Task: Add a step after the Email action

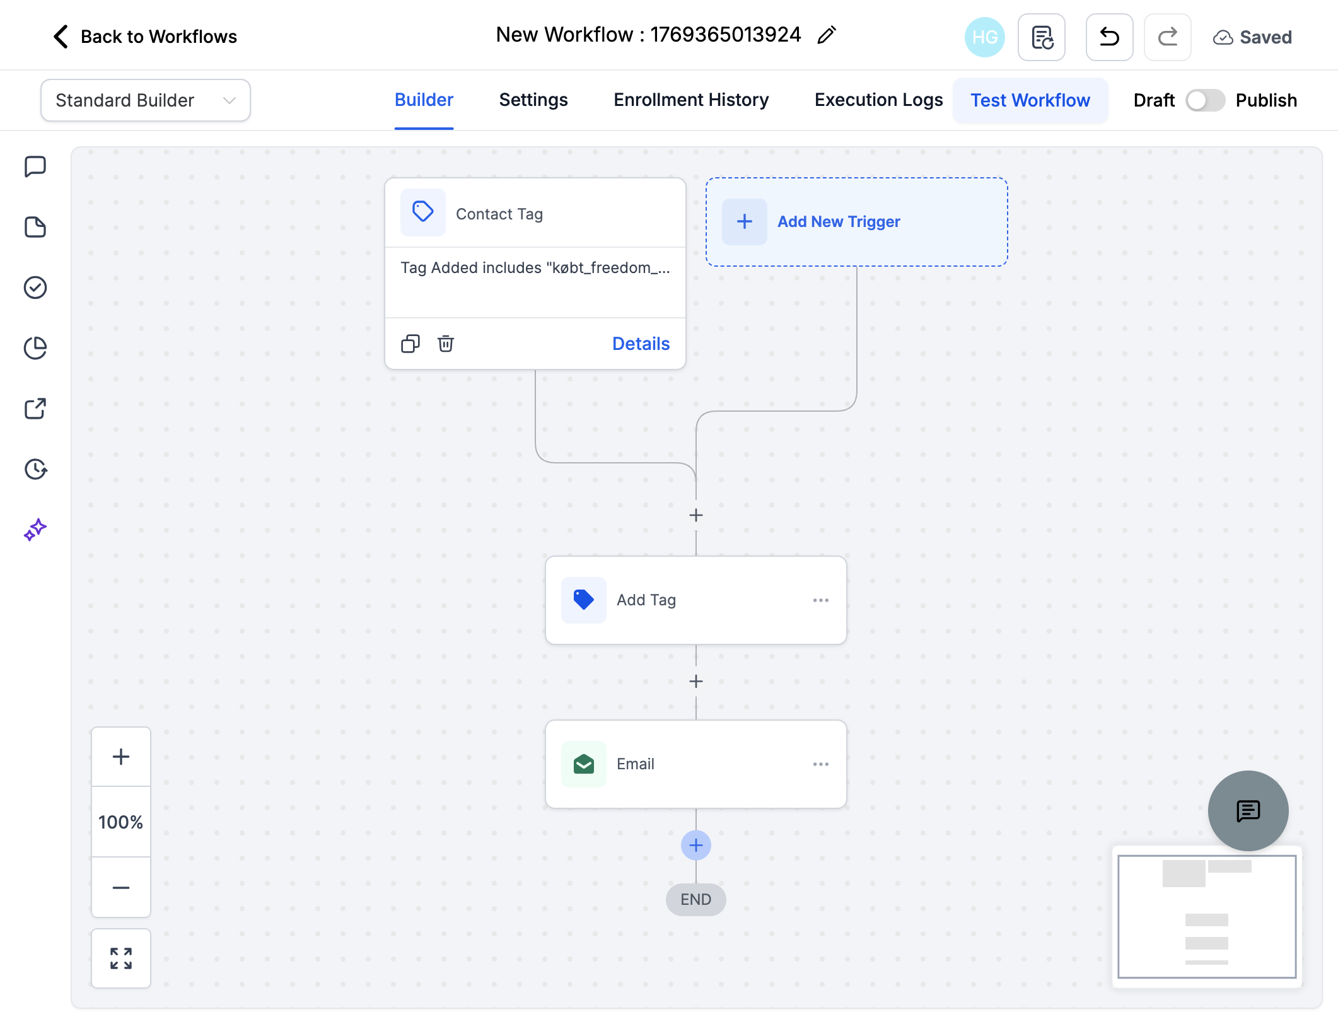Action: pos(696,846)
